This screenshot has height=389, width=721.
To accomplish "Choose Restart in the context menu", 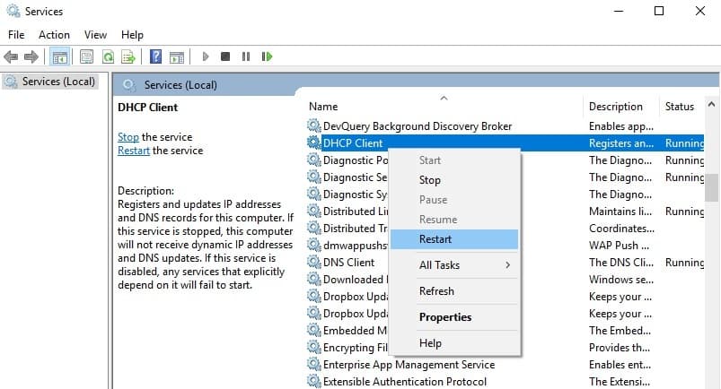I will pyautogui.click(x=454, y=238).
